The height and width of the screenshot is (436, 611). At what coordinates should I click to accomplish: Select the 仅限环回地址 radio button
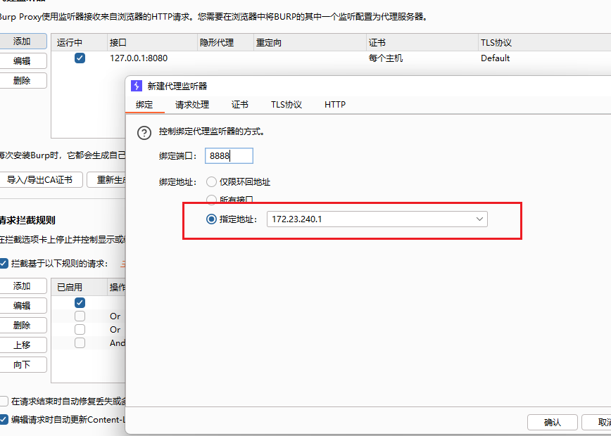[x=211, y=181]
